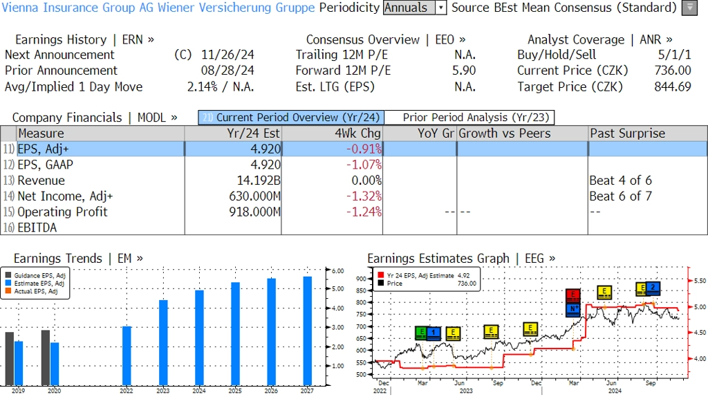708x397 pixels.
Task: Click Prior Announcement date 08/28/24
Action: (x=227, y=71)
